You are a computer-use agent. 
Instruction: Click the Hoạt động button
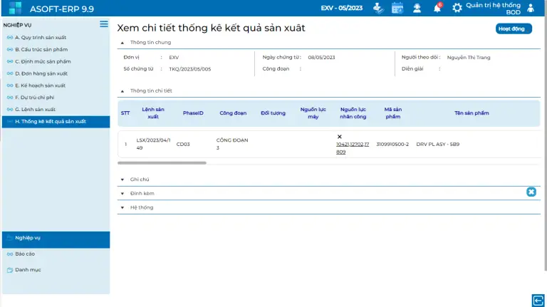513,28
